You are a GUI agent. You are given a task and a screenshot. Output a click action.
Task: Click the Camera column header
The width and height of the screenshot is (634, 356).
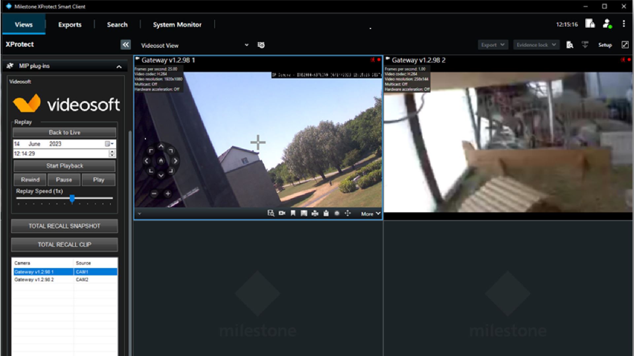pyautogui.click(x=43, y=263)
